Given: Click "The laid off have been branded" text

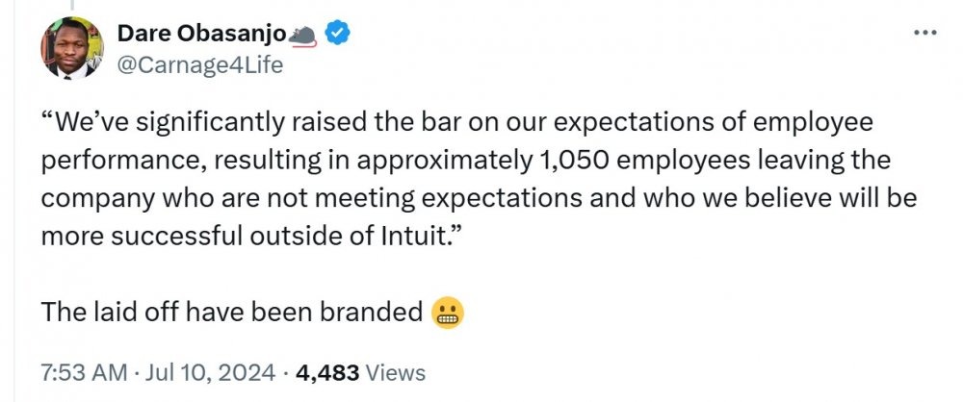Looking at the screenshot, I should (232, 313).
